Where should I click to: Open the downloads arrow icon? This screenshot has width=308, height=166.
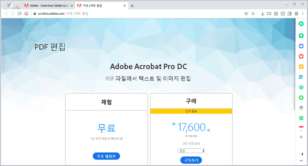pyautogui.click(x=262, y=14)
